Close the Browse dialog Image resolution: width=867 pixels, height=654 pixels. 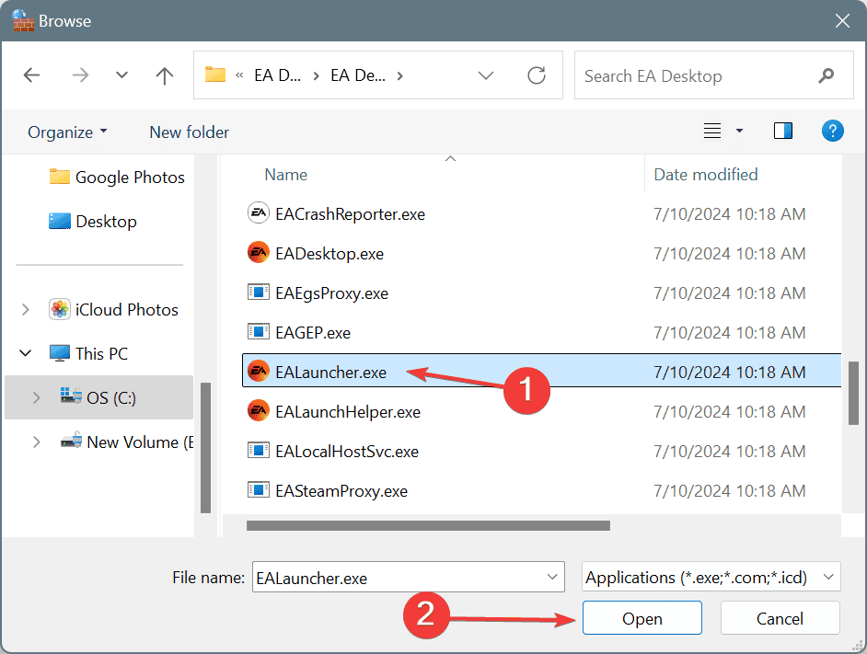tap(842, 21)
